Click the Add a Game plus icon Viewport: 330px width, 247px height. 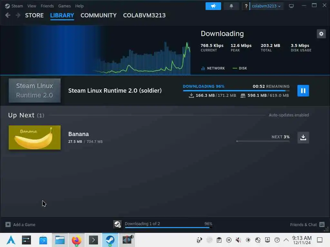pyautogui.click(x=8, y=224)
